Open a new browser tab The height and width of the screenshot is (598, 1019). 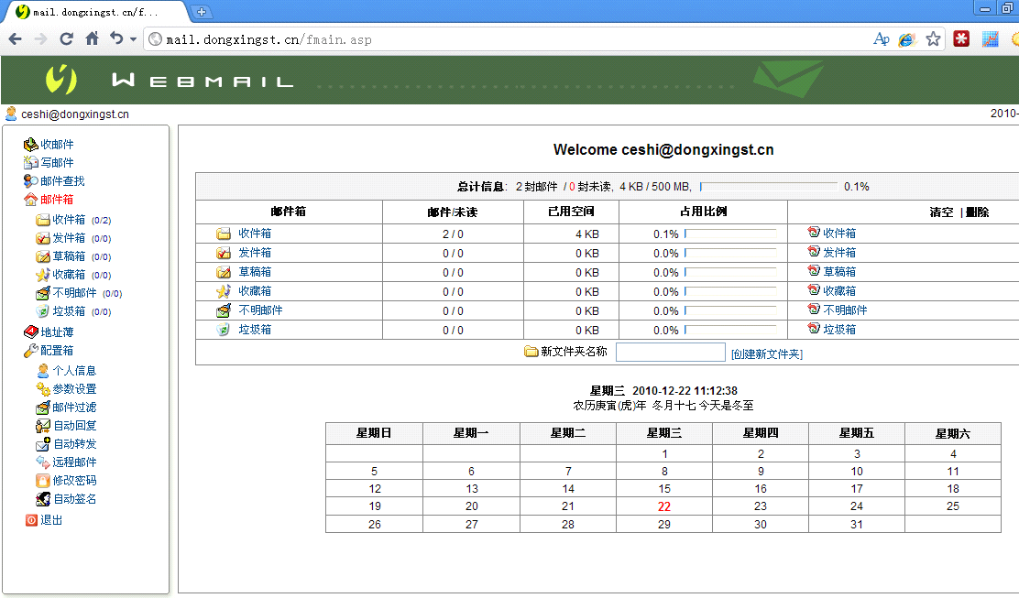click(203, 12)
